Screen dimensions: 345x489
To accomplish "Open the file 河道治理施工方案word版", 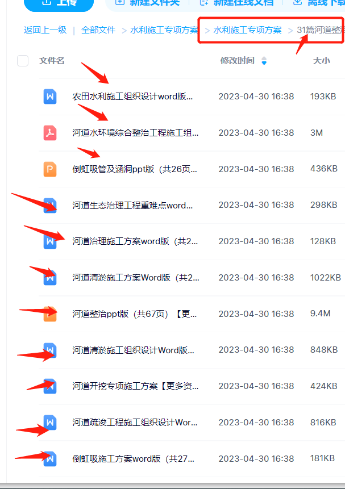I will click(135, 241).
